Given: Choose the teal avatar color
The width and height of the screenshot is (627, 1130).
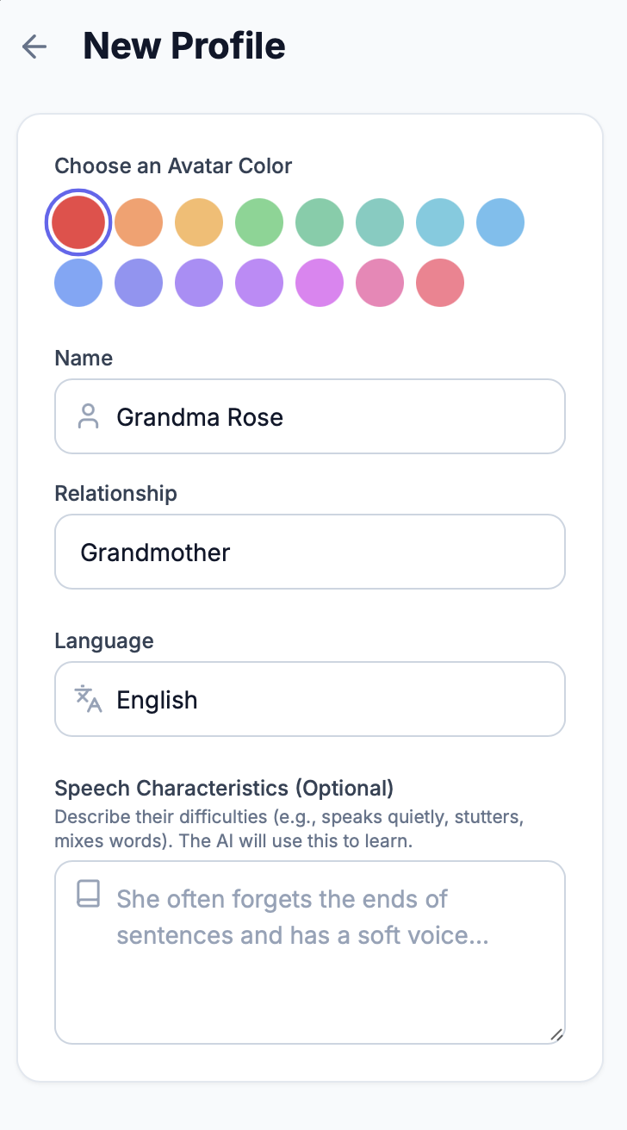Looking at the screenshot, I should [x=380, y=222].
